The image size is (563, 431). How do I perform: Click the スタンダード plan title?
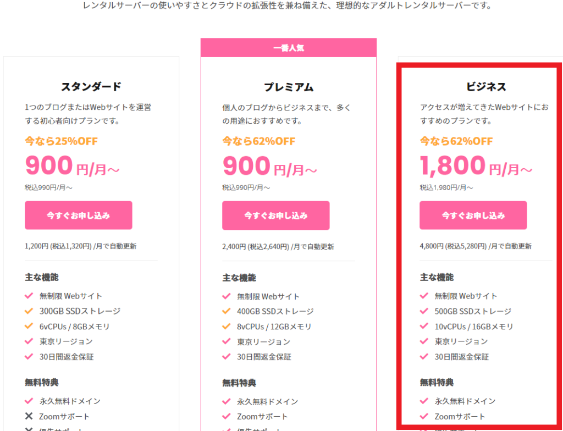91,86
